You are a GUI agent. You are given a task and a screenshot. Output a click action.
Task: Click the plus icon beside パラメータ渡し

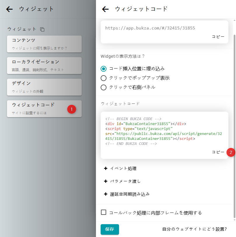click(106, 181)
